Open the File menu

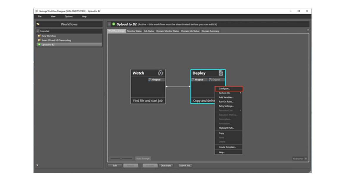tap(40, 16)
